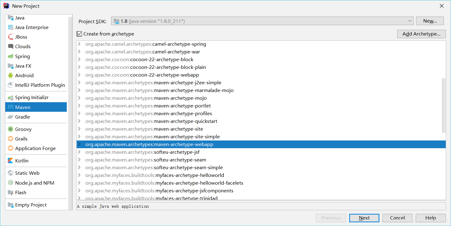Expand the maven-archetype-quickstart row chevron

click(79, 121)
